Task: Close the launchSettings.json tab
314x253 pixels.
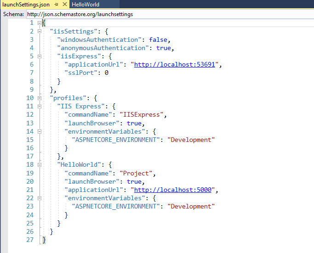Action: [64, 5]
